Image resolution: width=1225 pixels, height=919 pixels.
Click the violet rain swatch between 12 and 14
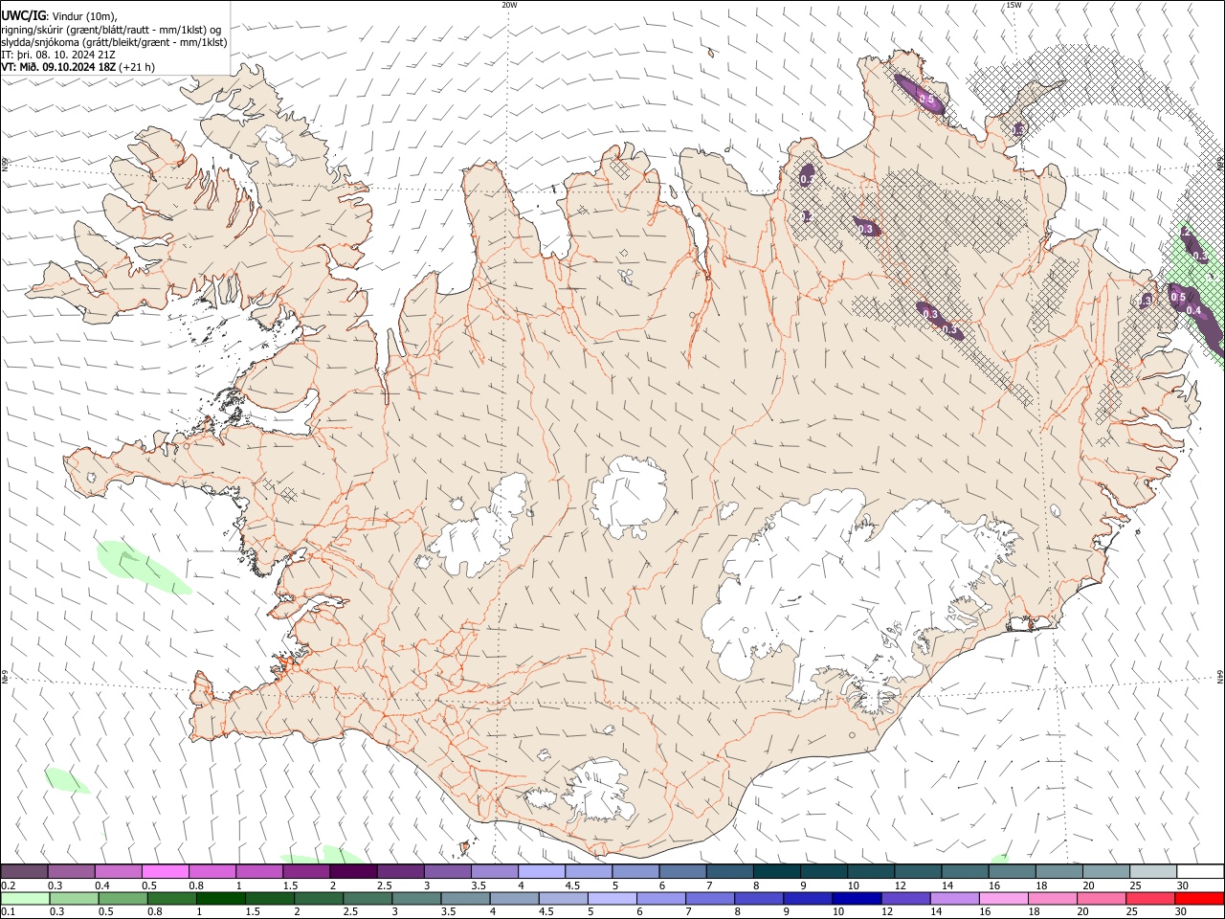coord(905,898)
